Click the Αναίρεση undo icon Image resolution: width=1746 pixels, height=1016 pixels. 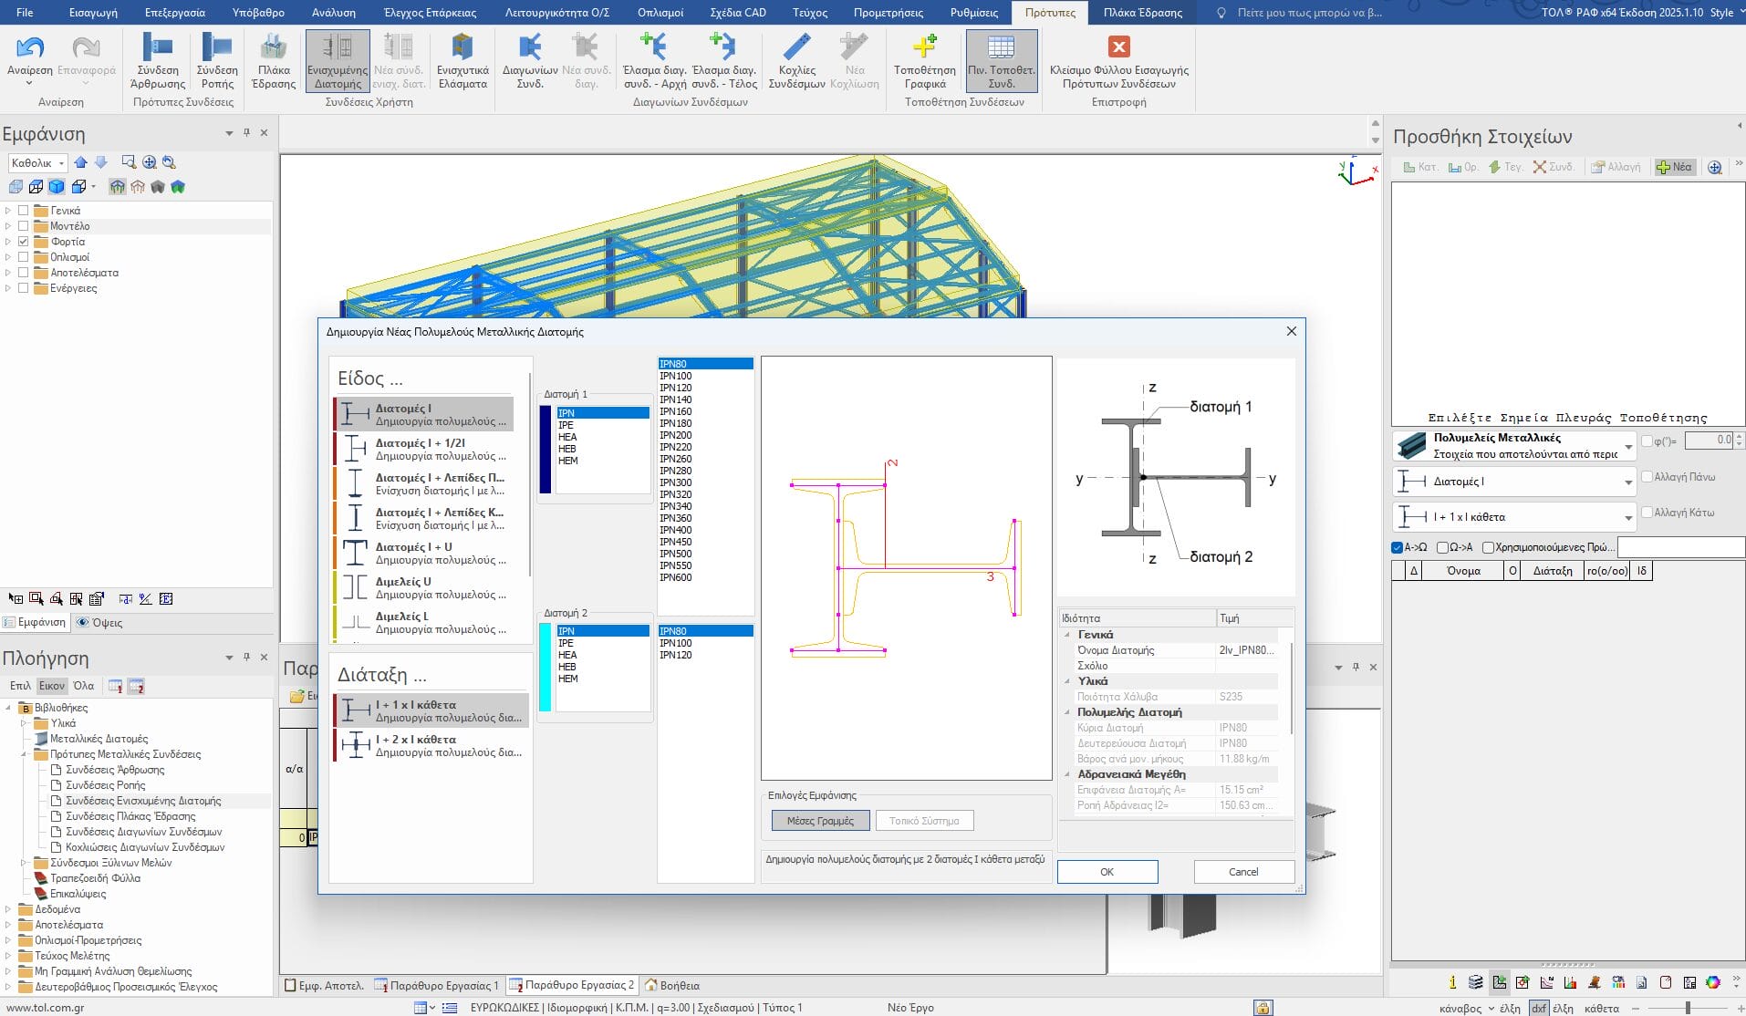(x=30, y=48)
